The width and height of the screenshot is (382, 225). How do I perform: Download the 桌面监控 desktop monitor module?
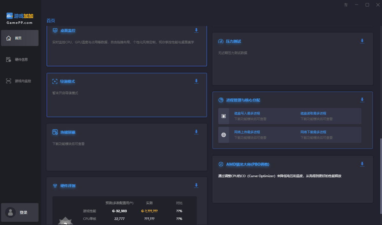[x=196, y=30]
